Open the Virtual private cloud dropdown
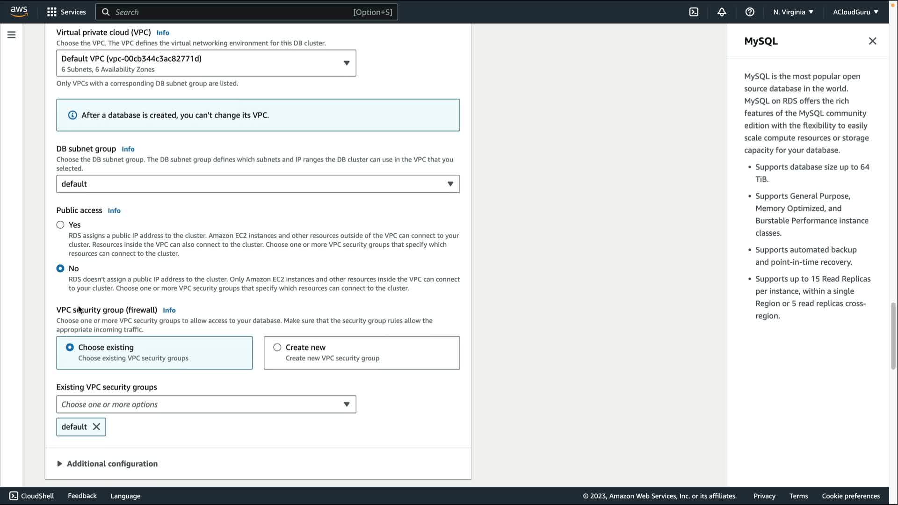This screenshot has height=505, width=898. click(x=206, y=63)
